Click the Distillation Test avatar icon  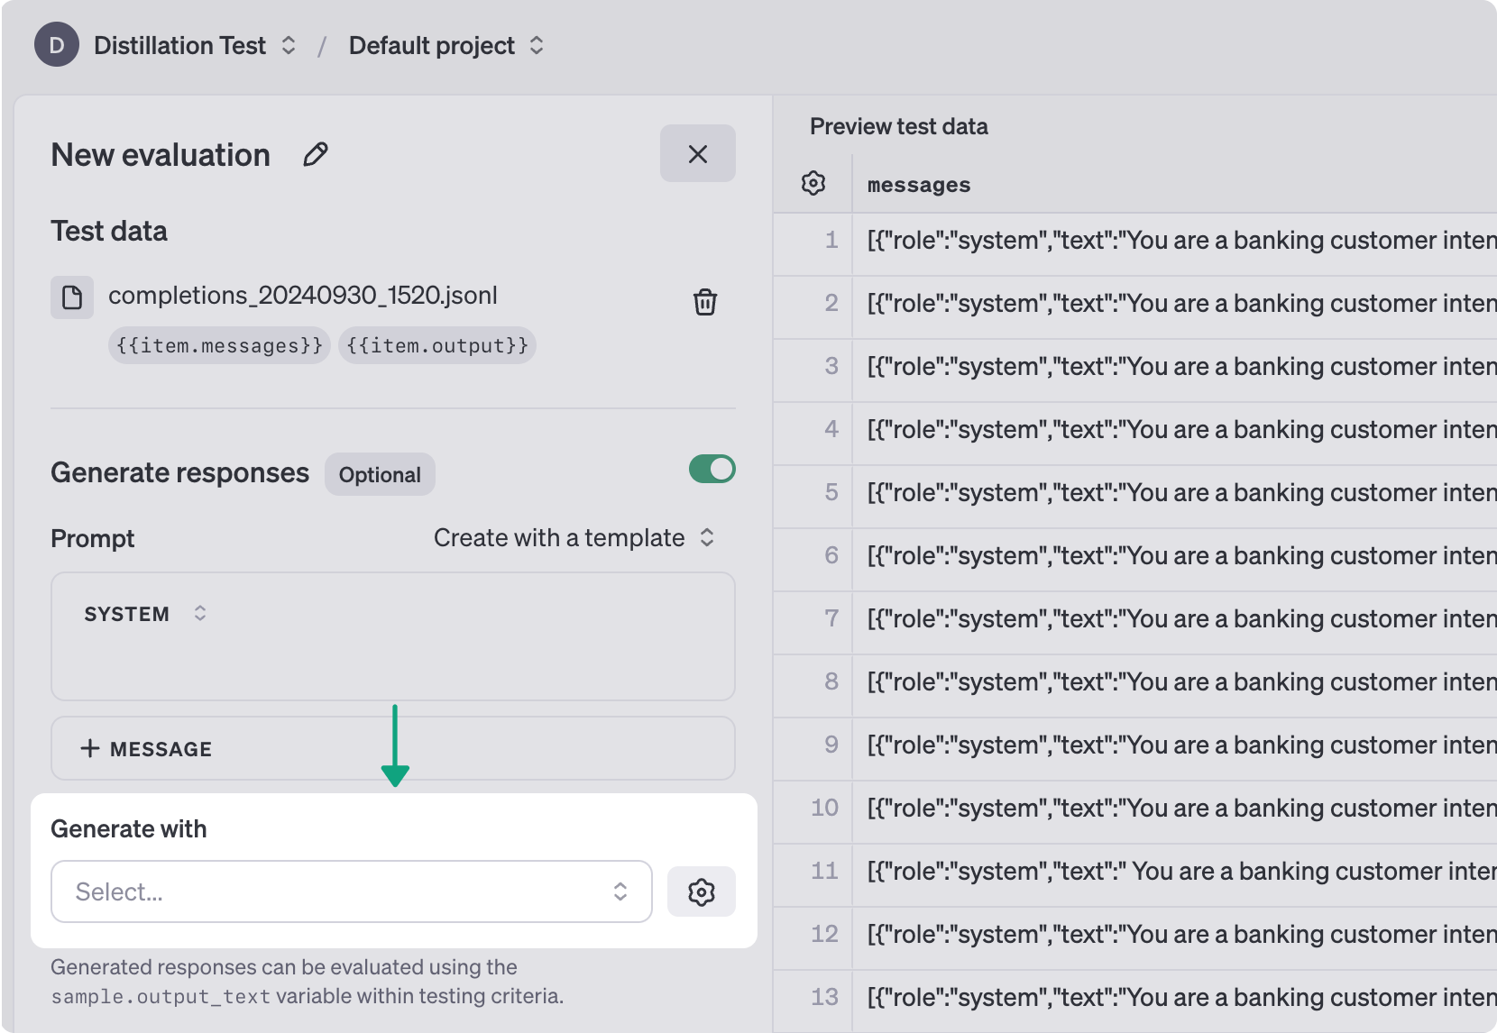tap(57, 45)
